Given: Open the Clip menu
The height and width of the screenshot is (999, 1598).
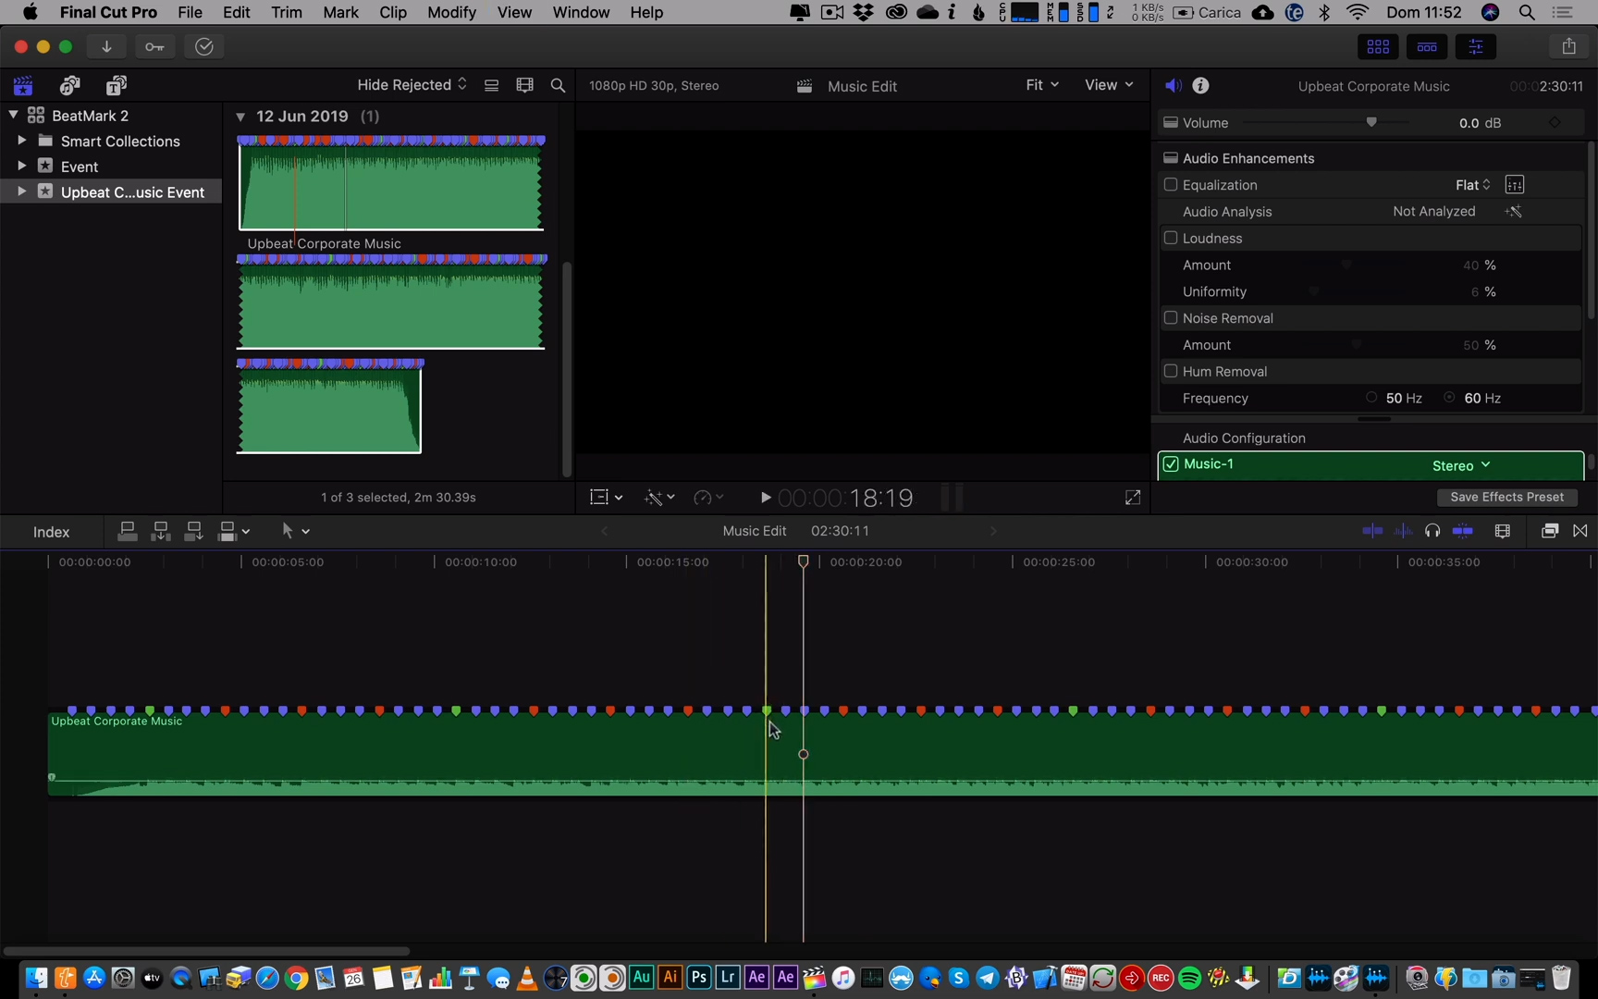Looking at the screenshot, I should coord(393,12).
